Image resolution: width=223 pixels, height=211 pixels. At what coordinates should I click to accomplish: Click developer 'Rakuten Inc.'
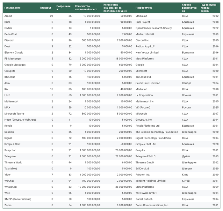click(143, 175)
